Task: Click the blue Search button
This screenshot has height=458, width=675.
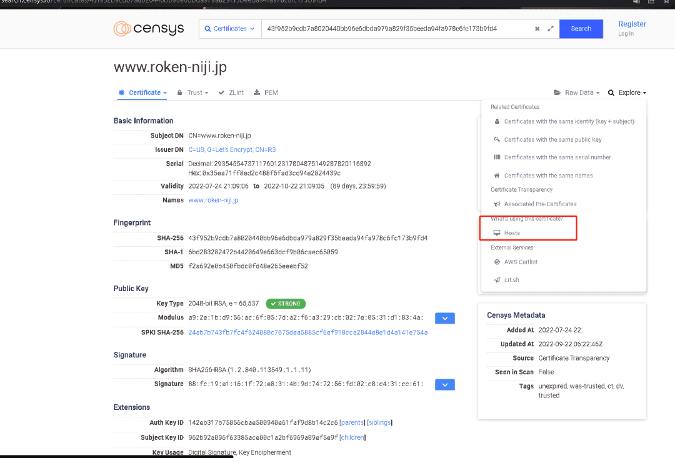Action: coord(581,29)
